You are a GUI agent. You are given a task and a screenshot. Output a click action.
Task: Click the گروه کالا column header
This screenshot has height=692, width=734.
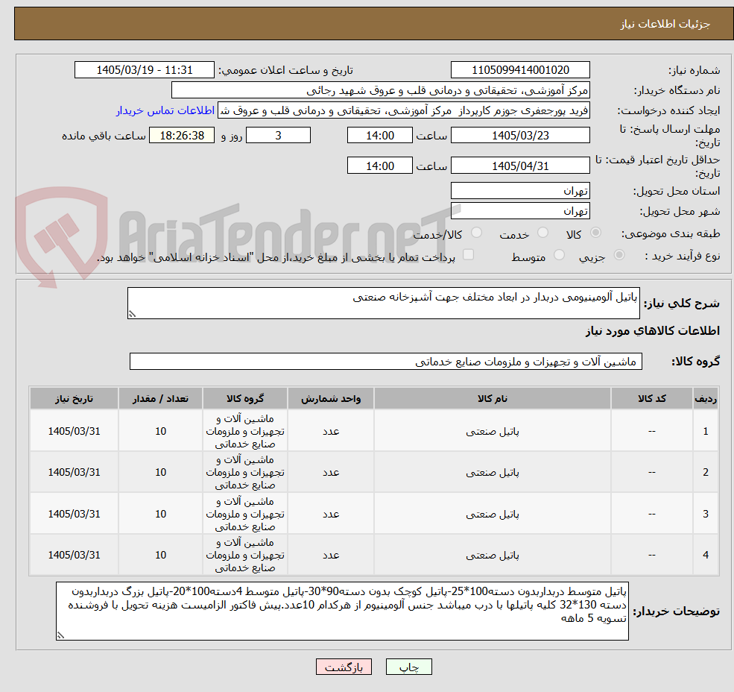pyautogui.click(x=245, y=398)
